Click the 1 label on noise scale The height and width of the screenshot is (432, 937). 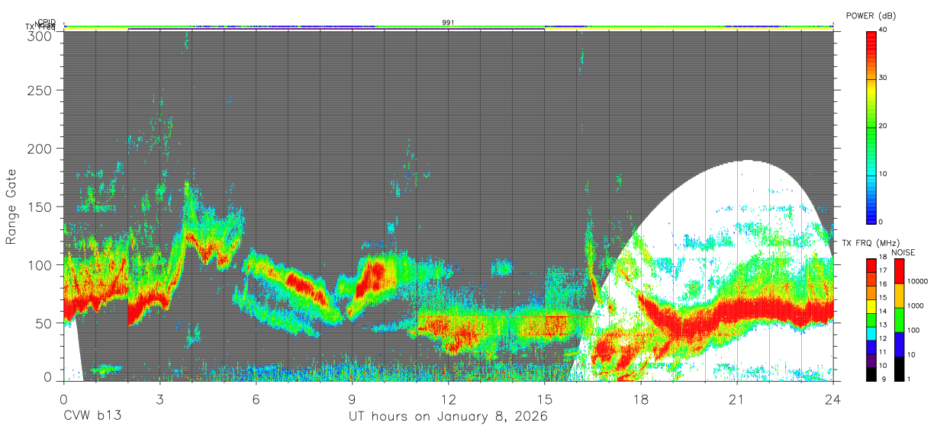(x=910, y=379)
